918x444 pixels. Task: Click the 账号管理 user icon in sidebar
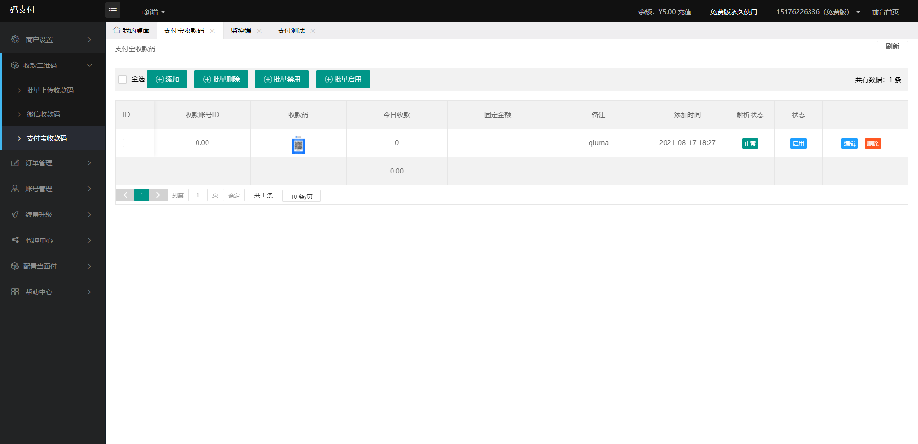(x=15, y=189)
